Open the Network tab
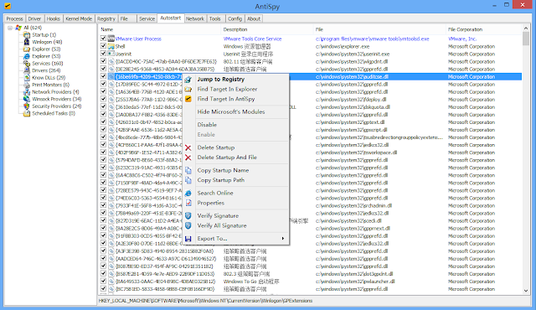536x310 pixels. click(x=195, y=18)
